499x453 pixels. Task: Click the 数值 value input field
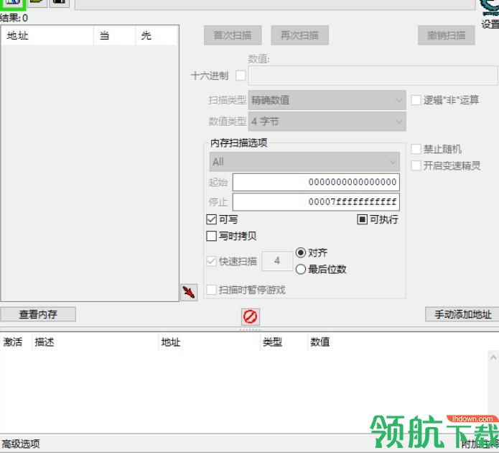[x=373, y=75]
